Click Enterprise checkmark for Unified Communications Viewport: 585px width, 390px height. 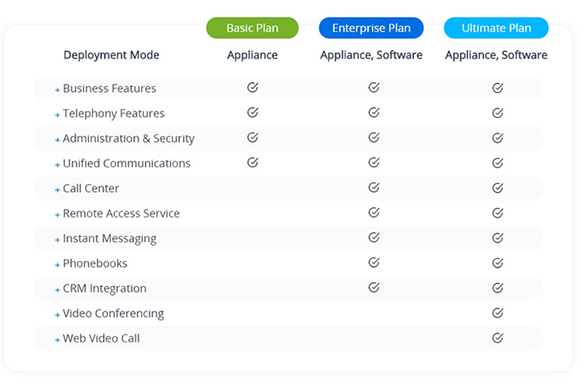pyautogui.click(x=374, y=162)
